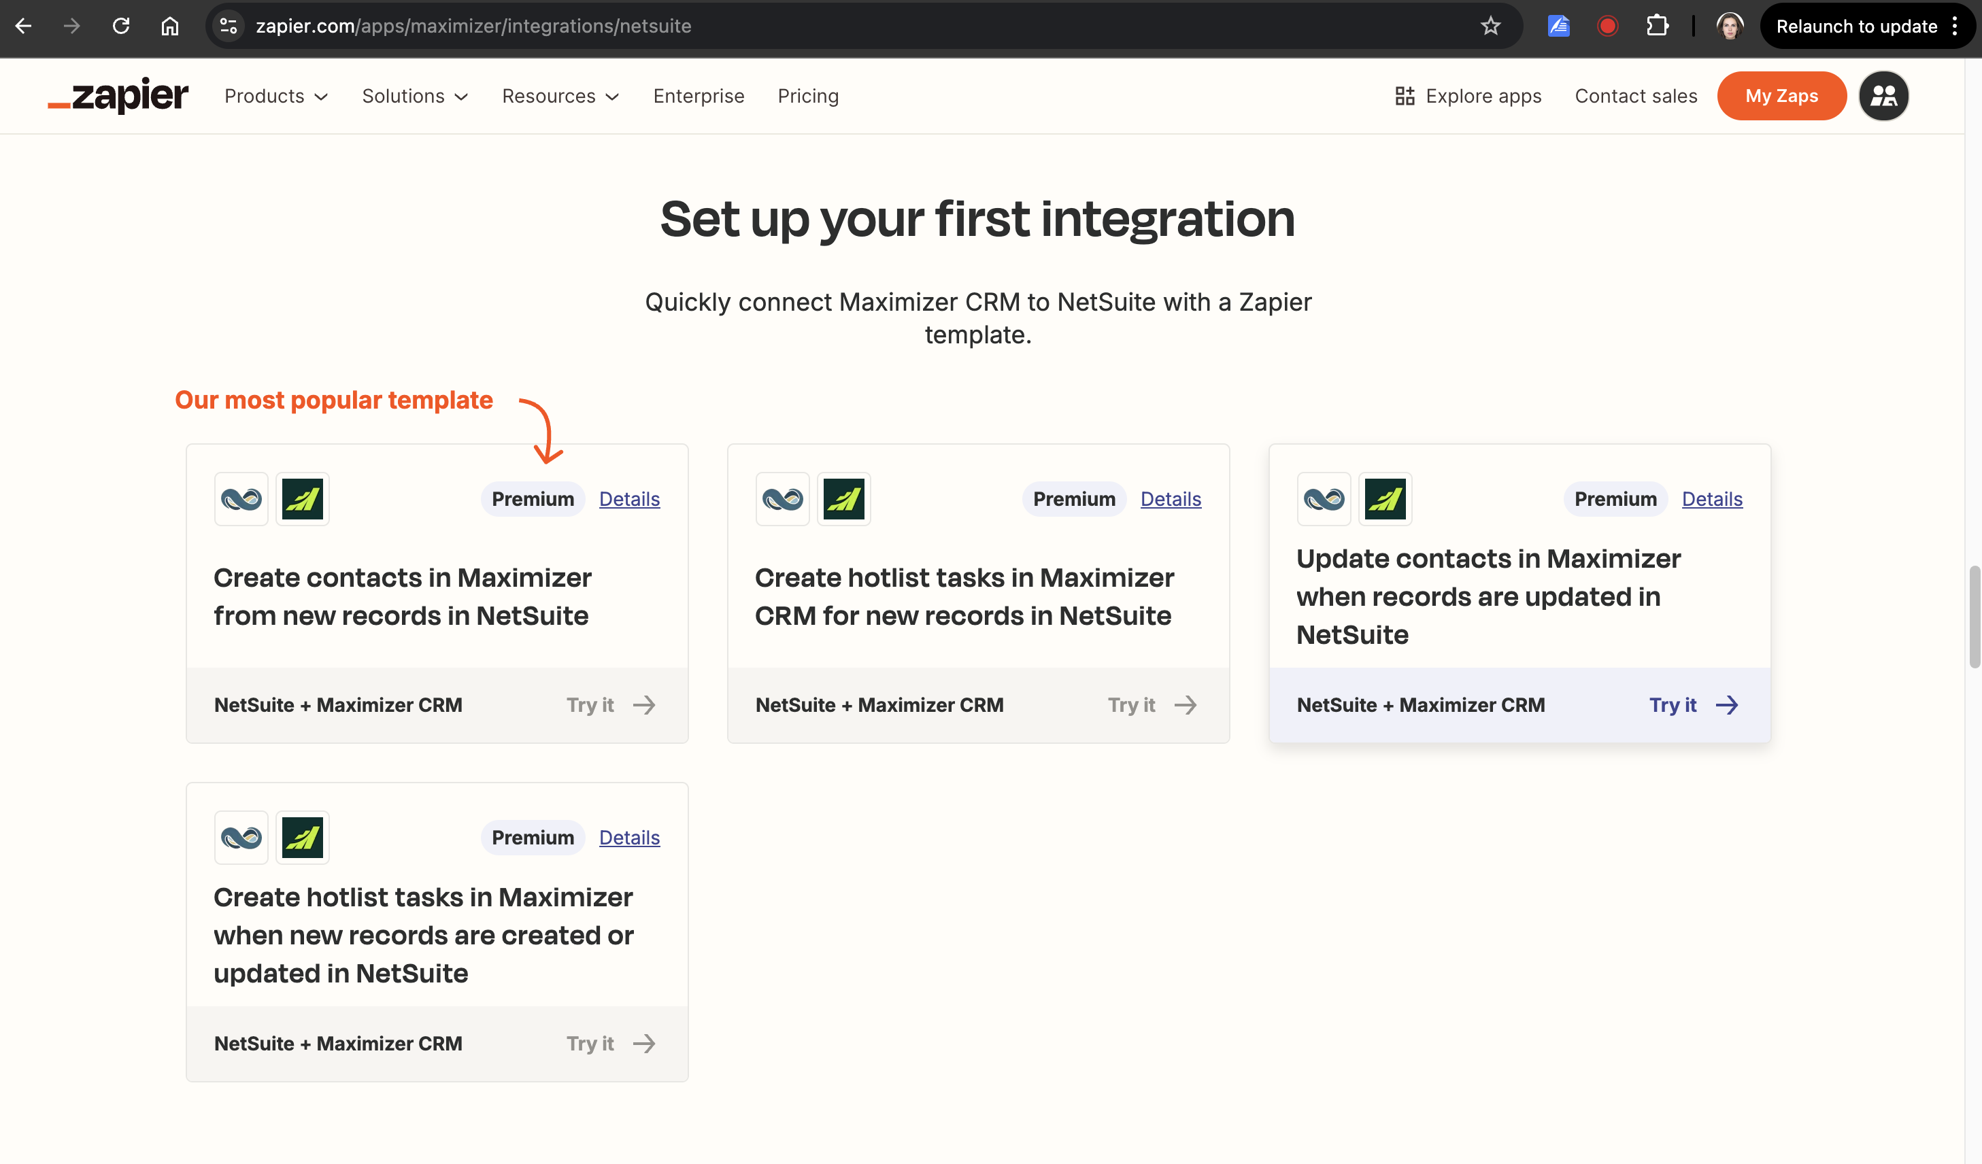The image size is (1982, 1164).
Task: Try it on Update contacts template
Action: [x=1694, y=705]
